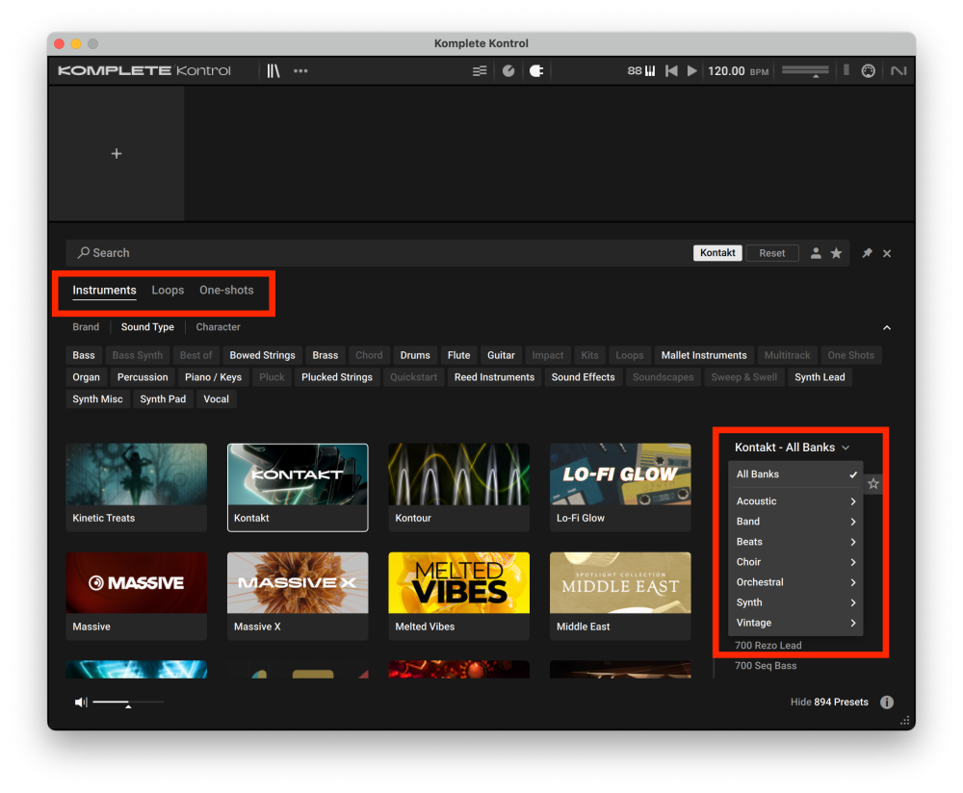The height and width of the screenshot is (793, 963).
Task: Select the Kinetic Treats product tile
Action: [x=137, y=487]
